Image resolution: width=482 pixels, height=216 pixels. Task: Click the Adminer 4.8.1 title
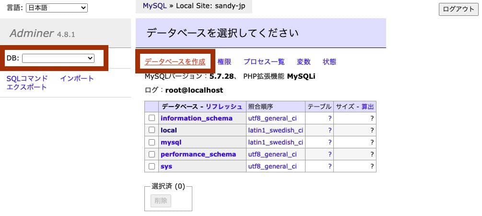pyautogui.click(x=42, y=33)
